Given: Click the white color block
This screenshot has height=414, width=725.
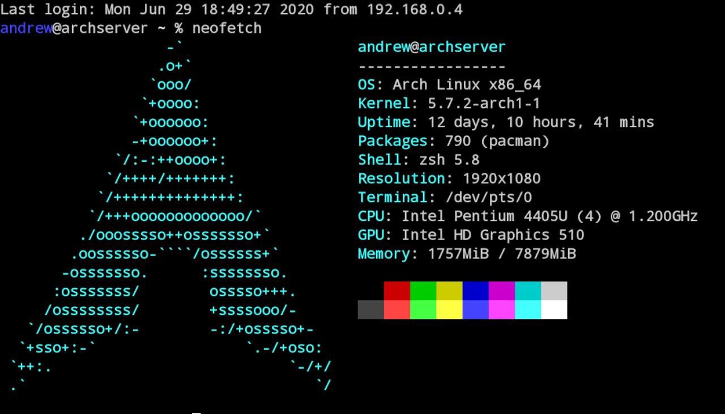Looking at the screenshot, I should [554, 310].
